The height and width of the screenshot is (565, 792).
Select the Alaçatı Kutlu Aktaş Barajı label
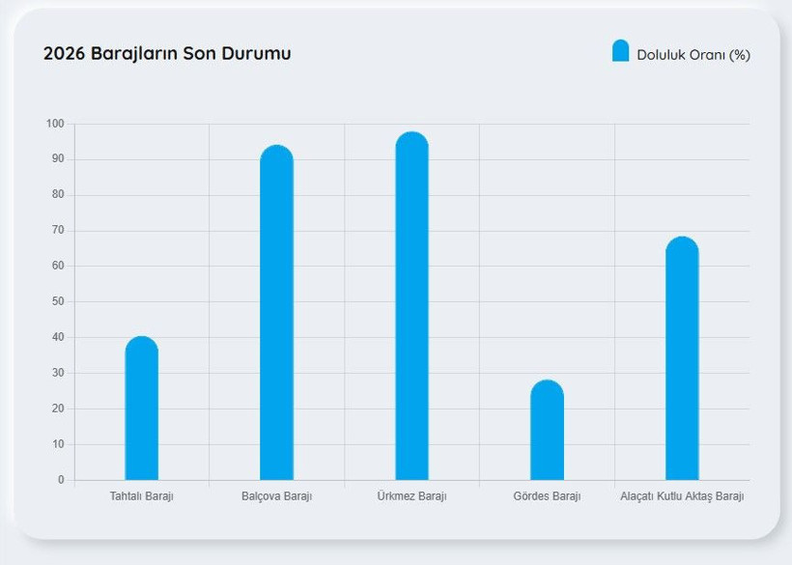[x=682, y=496]
